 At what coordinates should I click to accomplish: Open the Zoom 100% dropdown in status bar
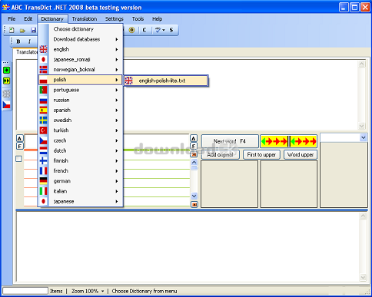point(88,291)
